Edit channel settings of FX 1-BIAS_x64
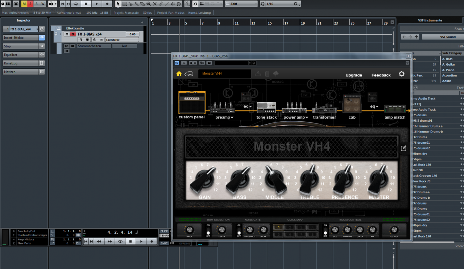This screenshot has height=269, width=464. [x=94, y=39]
